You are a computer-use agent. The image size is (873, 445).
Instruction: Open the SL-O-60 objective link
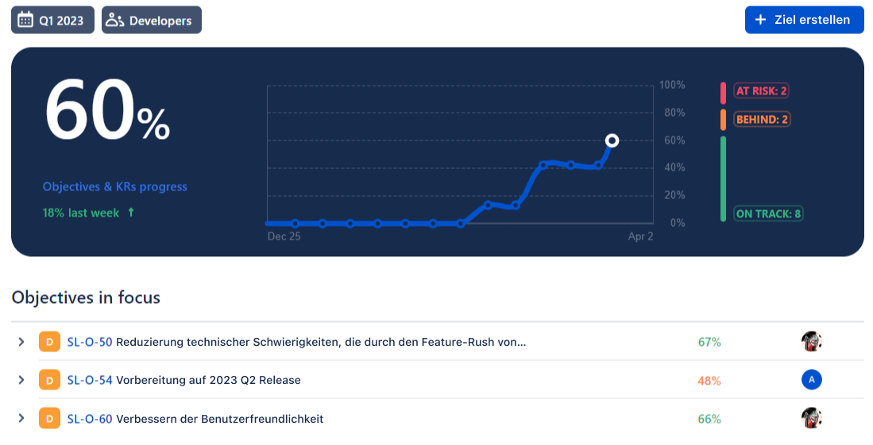click(x=90, y=418)
